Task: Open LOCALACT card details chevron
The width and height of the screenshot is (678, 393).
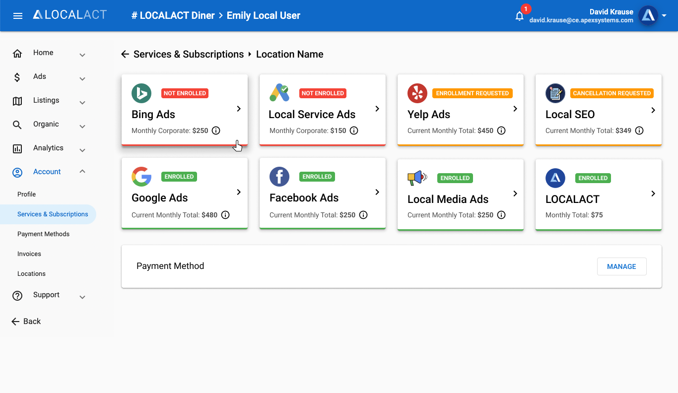Action: coord(653,194)
